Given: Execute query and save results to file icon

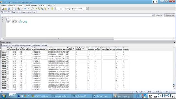Looking at the screenshot, I should tap(42, 9).
